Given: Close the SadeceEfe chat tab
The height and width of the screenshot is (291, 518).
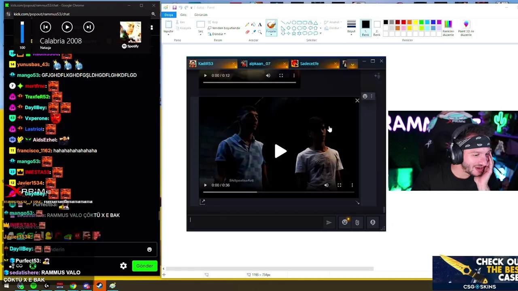Looking at the screenshot, I should click(336, 64).
